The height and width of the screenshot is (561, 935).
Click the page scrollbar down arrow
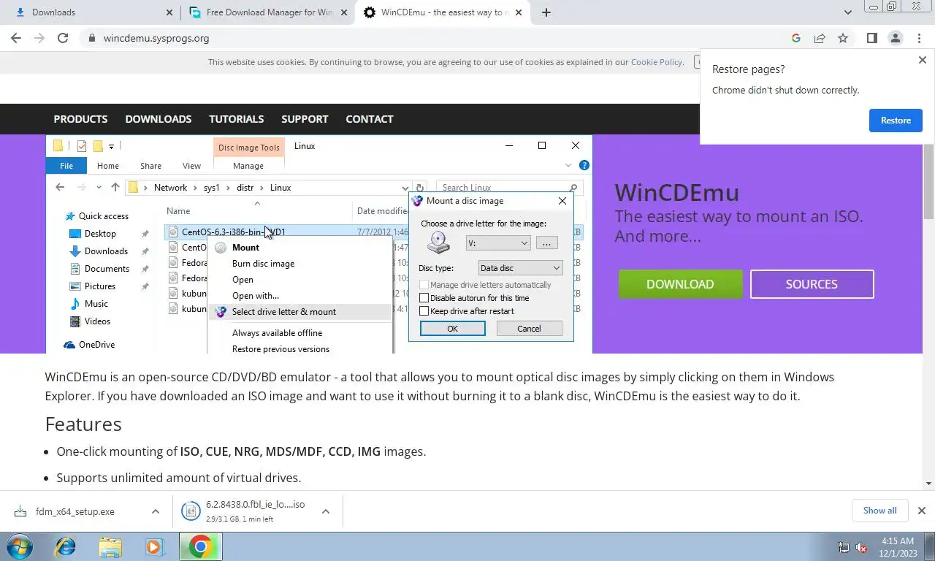pyautogui.click(x=928, y=483)
